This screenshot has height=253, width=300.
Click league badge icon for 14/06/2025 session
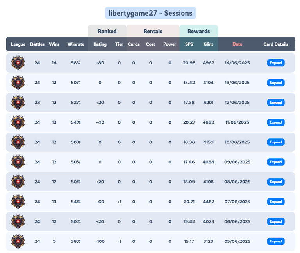click(x=18, y=63)
